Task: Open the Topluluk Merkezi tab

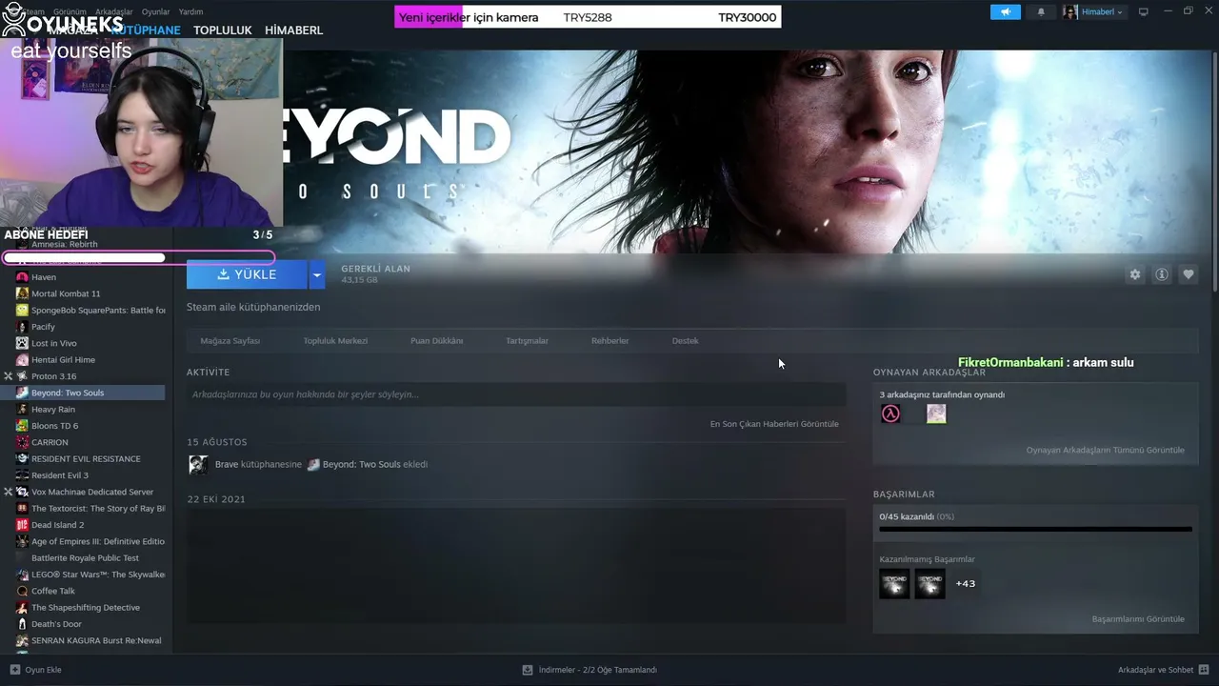Action: tap(335, 341)
